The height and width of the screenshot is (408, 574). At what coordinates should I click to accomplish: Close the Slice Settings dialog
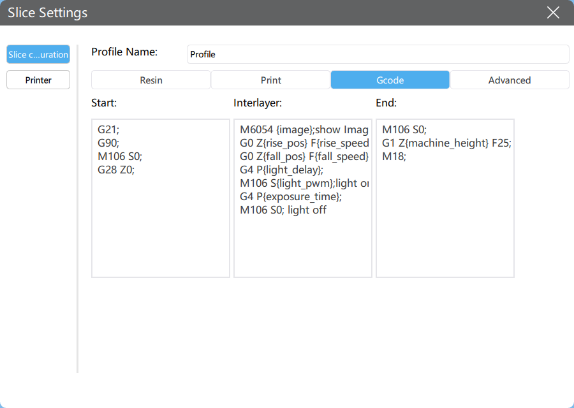[x=553, y=13]
